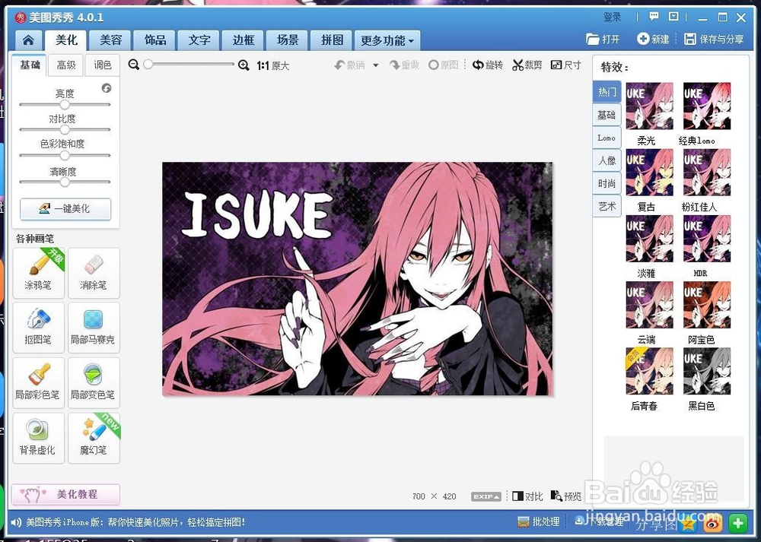Select the 魔幻笔 magic brush tool

94,438
